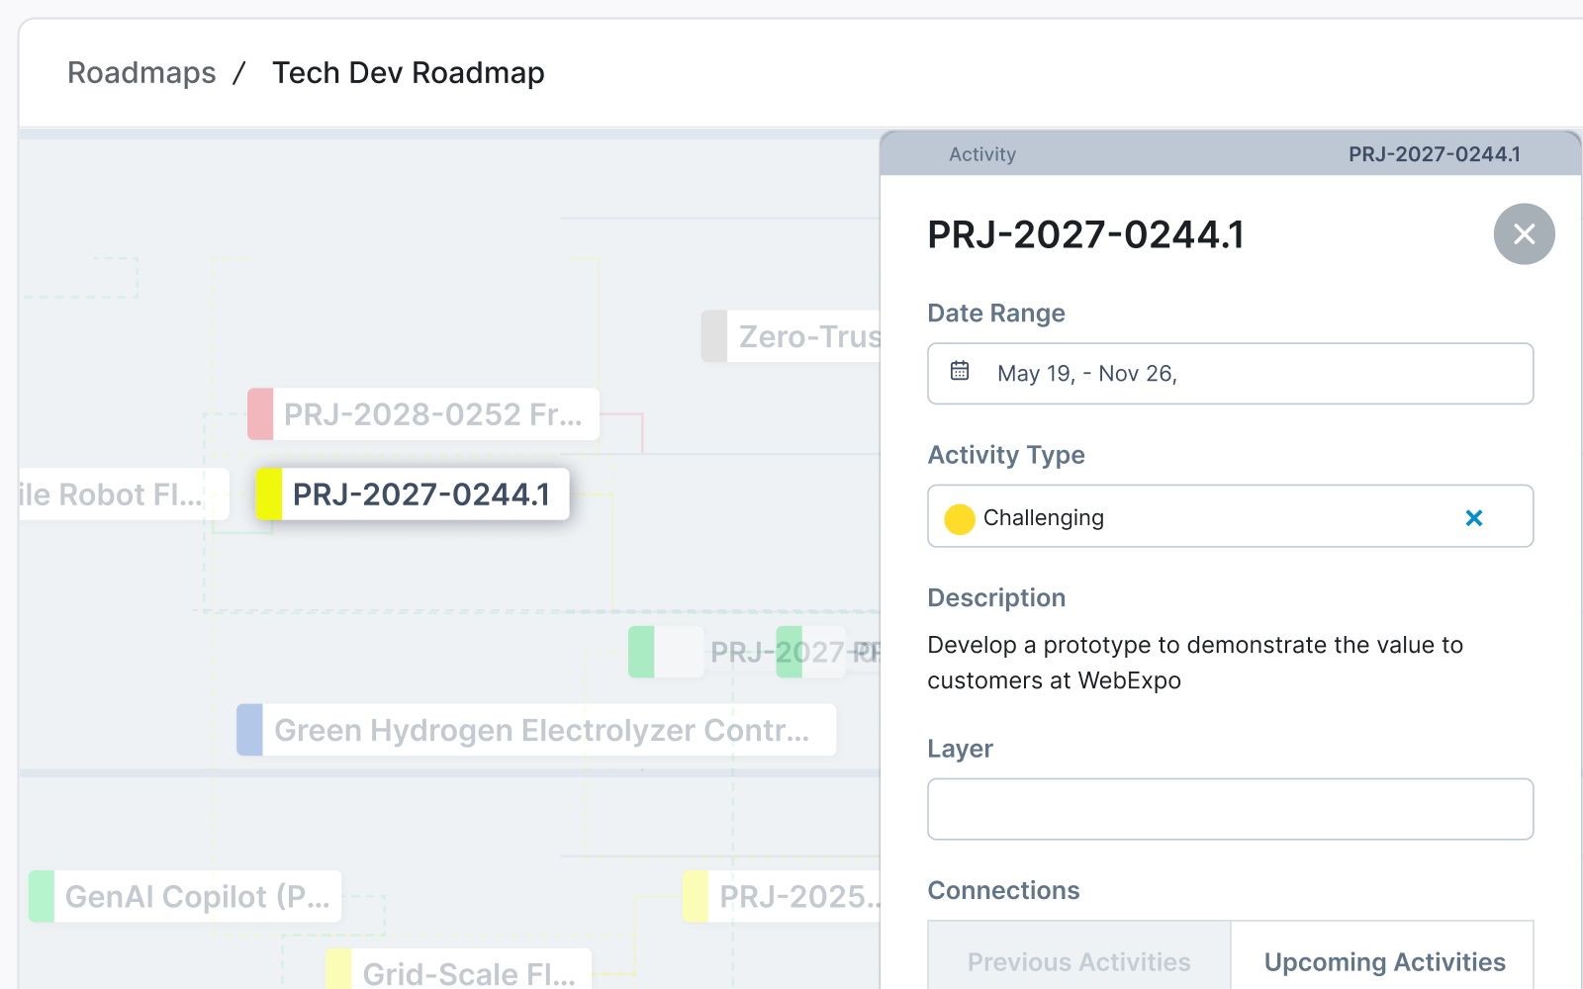Image resolution: width=1583 pixels, height=989 pixels.
Task: Click the large PRJ-2027-0244.1 panel title
Action: [x=1086, y=234]
